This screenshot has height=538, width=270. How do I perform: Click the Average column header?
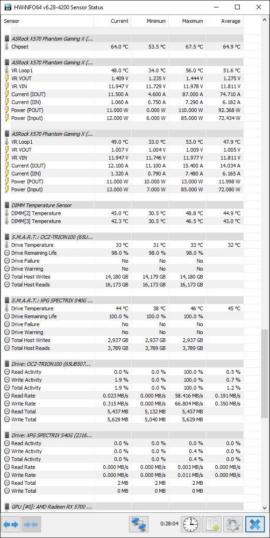(225, 21)
